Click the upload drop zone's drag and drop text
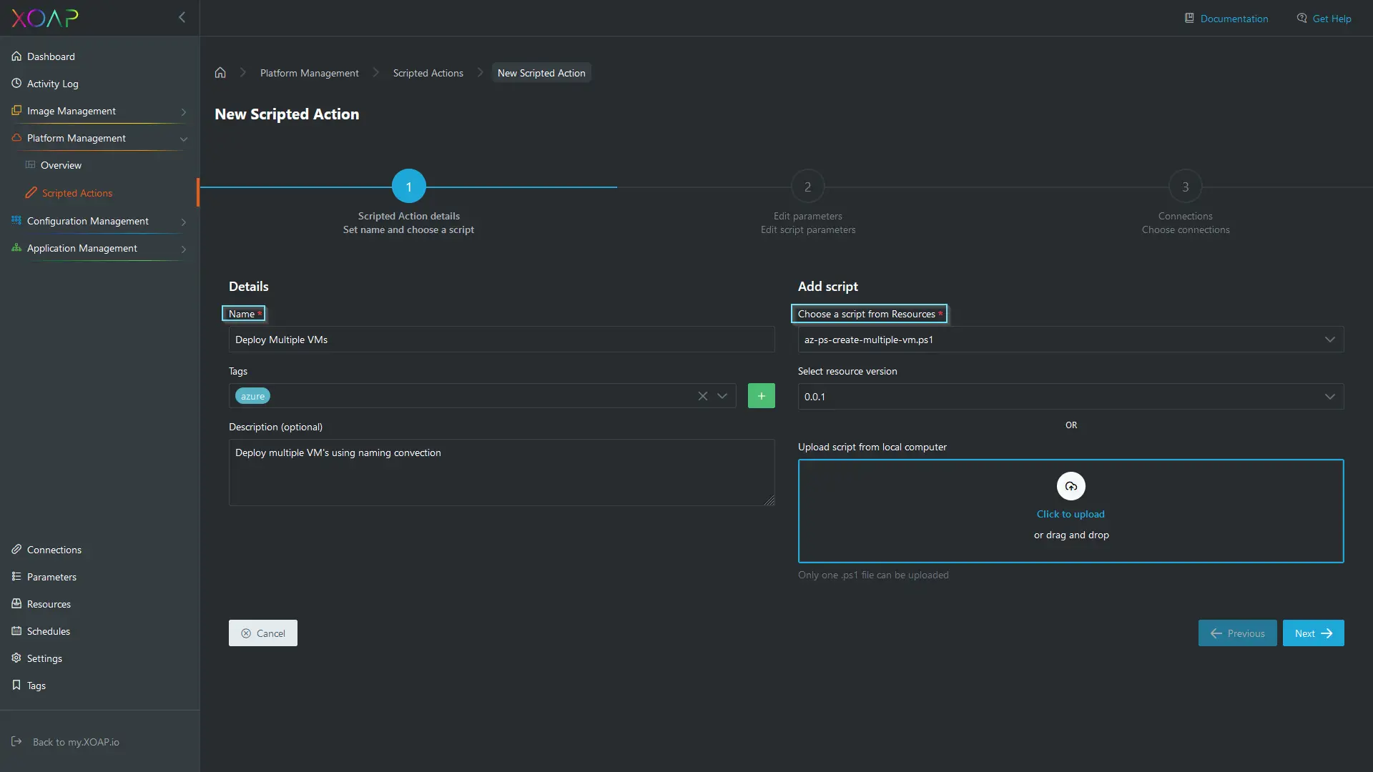1373x772 pixels. pos(1071,535)
